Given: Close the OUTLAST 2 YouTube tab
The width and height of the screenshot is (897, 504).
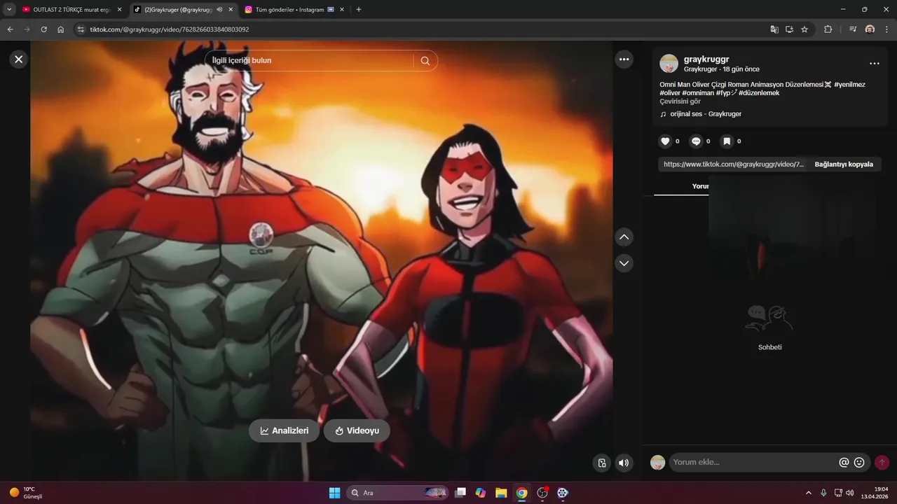Looking at the screenshot, I should coord(119,10).
